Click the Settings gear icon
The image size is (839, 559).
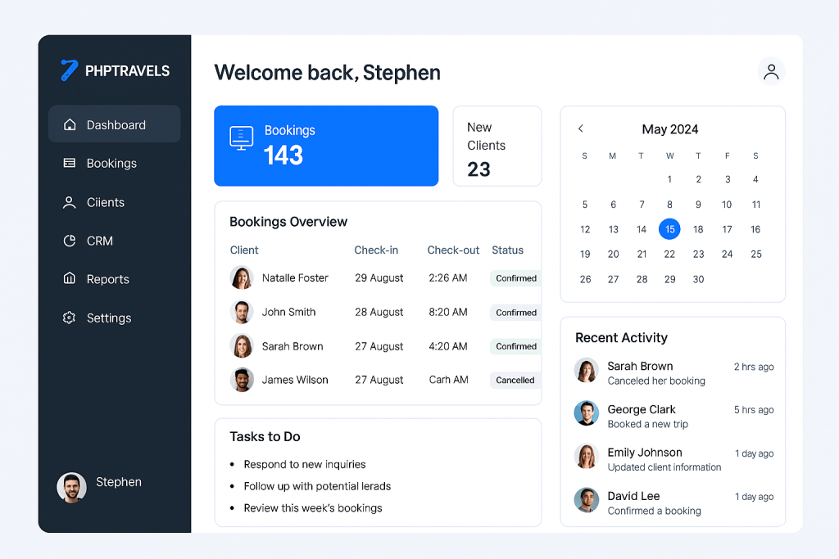[x=70, y=318]
